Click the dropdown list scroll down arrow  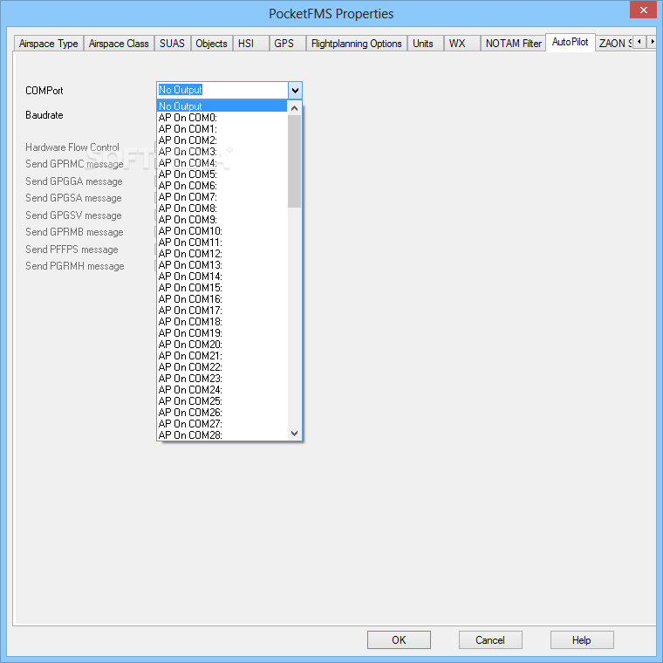click(x=295, y=434)
